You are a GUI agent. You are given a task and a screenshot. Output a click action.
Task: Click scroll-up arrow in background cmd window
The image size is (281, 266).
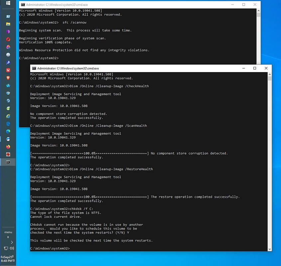(258, 11)
